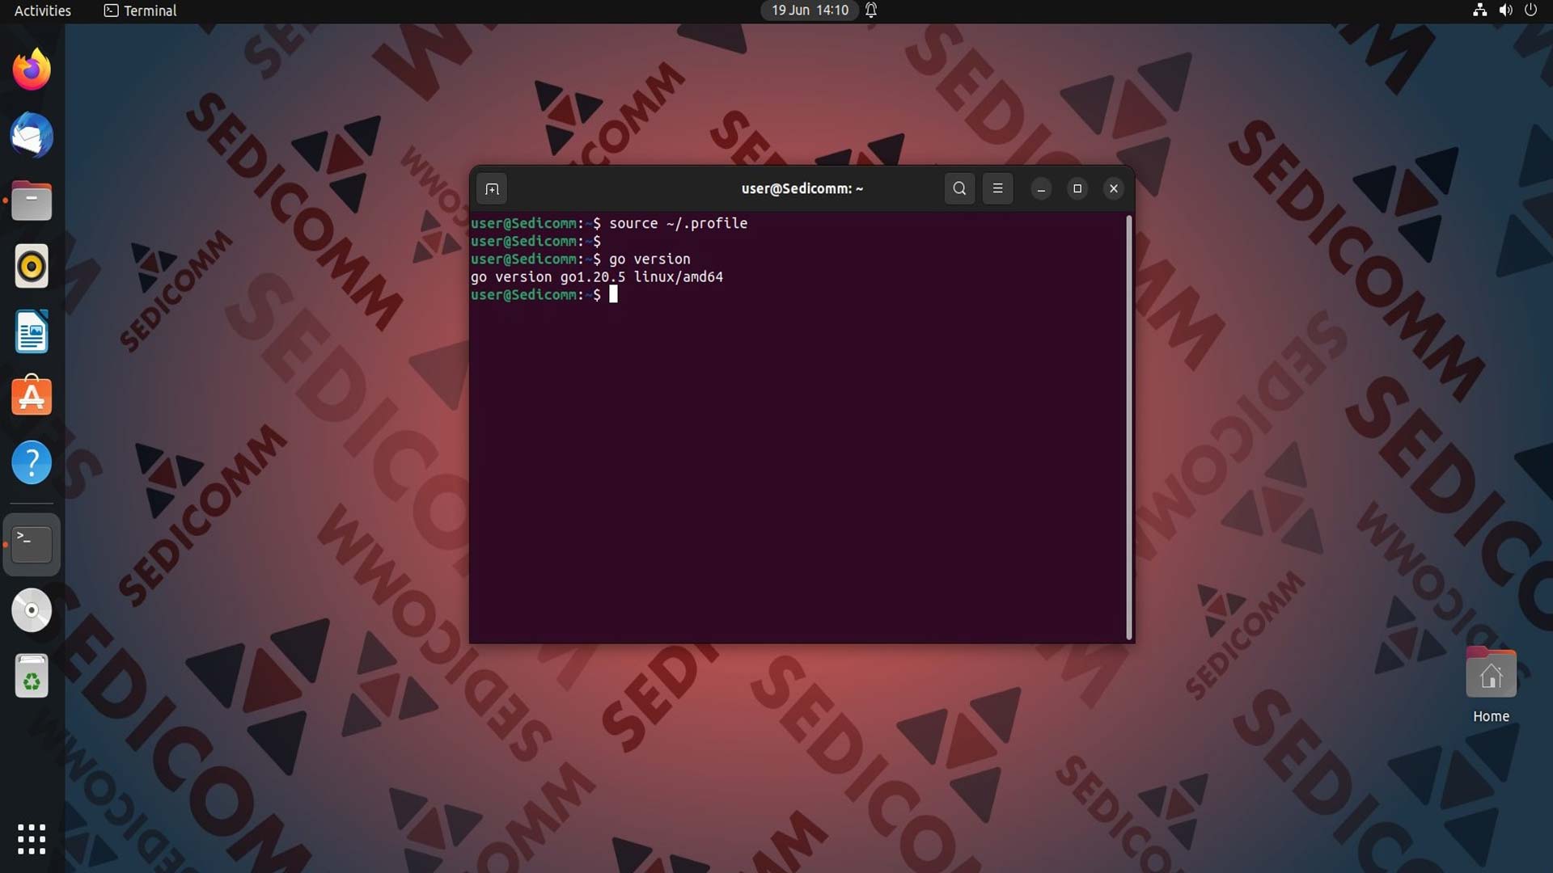Close the Terminal window
1553x873 pixels.
1114,188
